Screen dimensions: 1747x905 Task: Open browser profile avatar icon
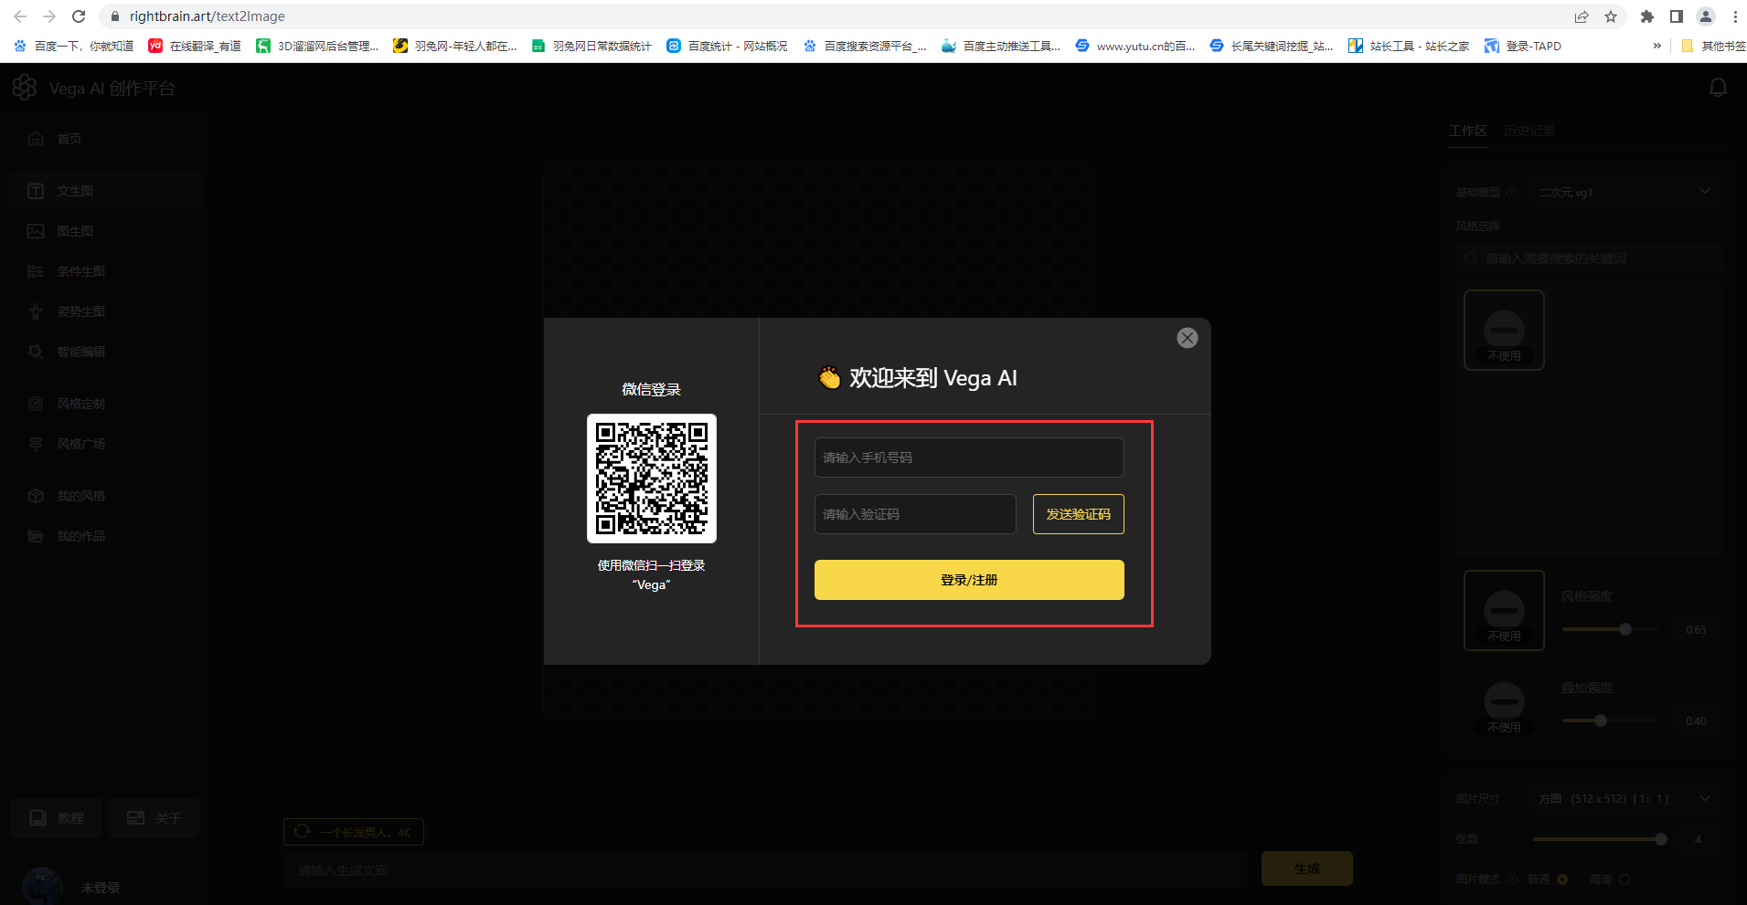pos(1706,16)
